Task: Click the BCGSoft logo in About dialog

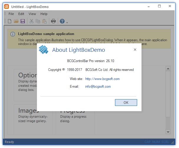Action: [43, 49]
